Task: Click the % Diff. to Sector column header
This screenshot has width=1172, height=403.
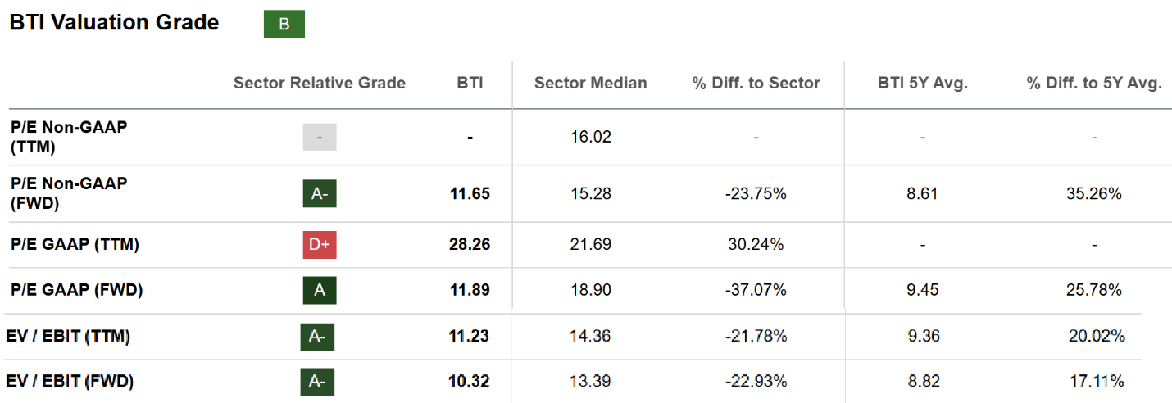Action: 756,83
